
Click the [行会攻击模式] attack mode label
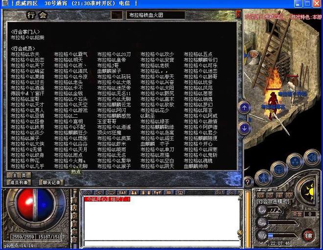click(x=273, y=202)
